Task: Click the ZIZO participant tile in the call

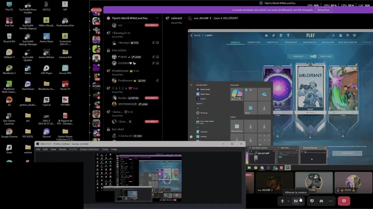Action: click(353, 183)
